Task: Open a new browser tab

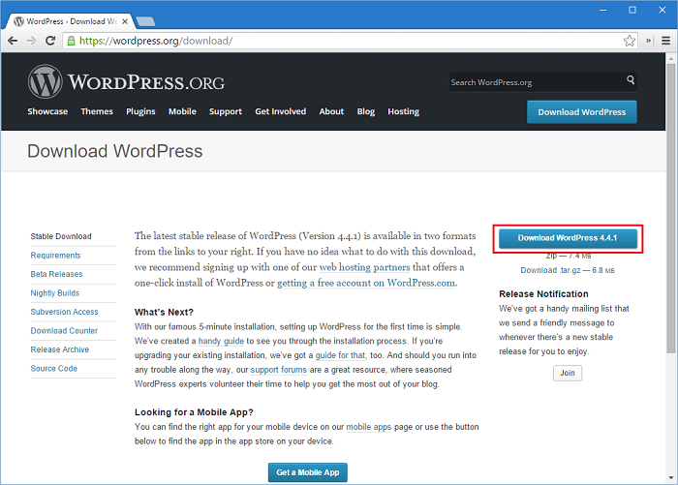Action: coord(145,21)
